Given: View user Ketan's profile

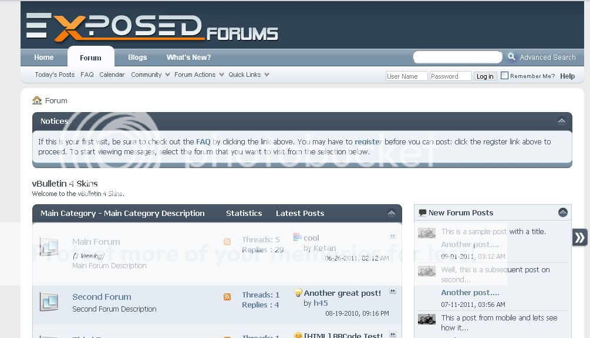Looking at the screenshot, I should pyautogui.click(x=325, y=248).
